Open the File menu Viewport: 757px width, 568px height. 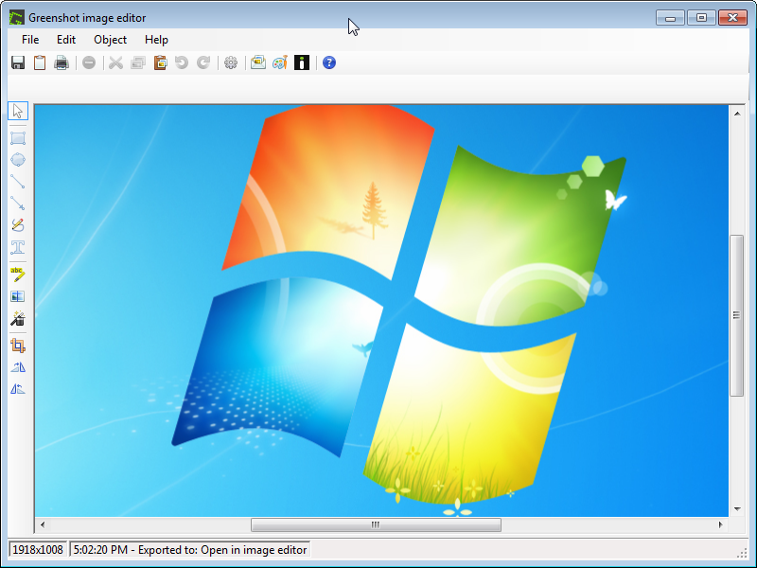(29, 40)
